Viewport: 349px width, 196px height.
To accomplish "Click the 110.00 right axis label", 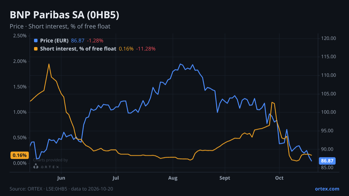I will [329, 75].
